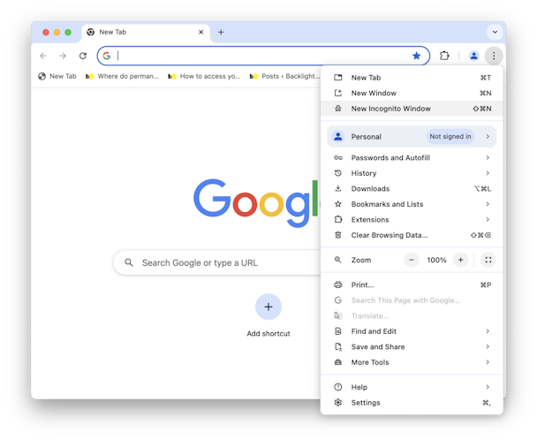Click the star icon for Bookmarks and Lists
The image size is (537, 440).
coord(338,204)
